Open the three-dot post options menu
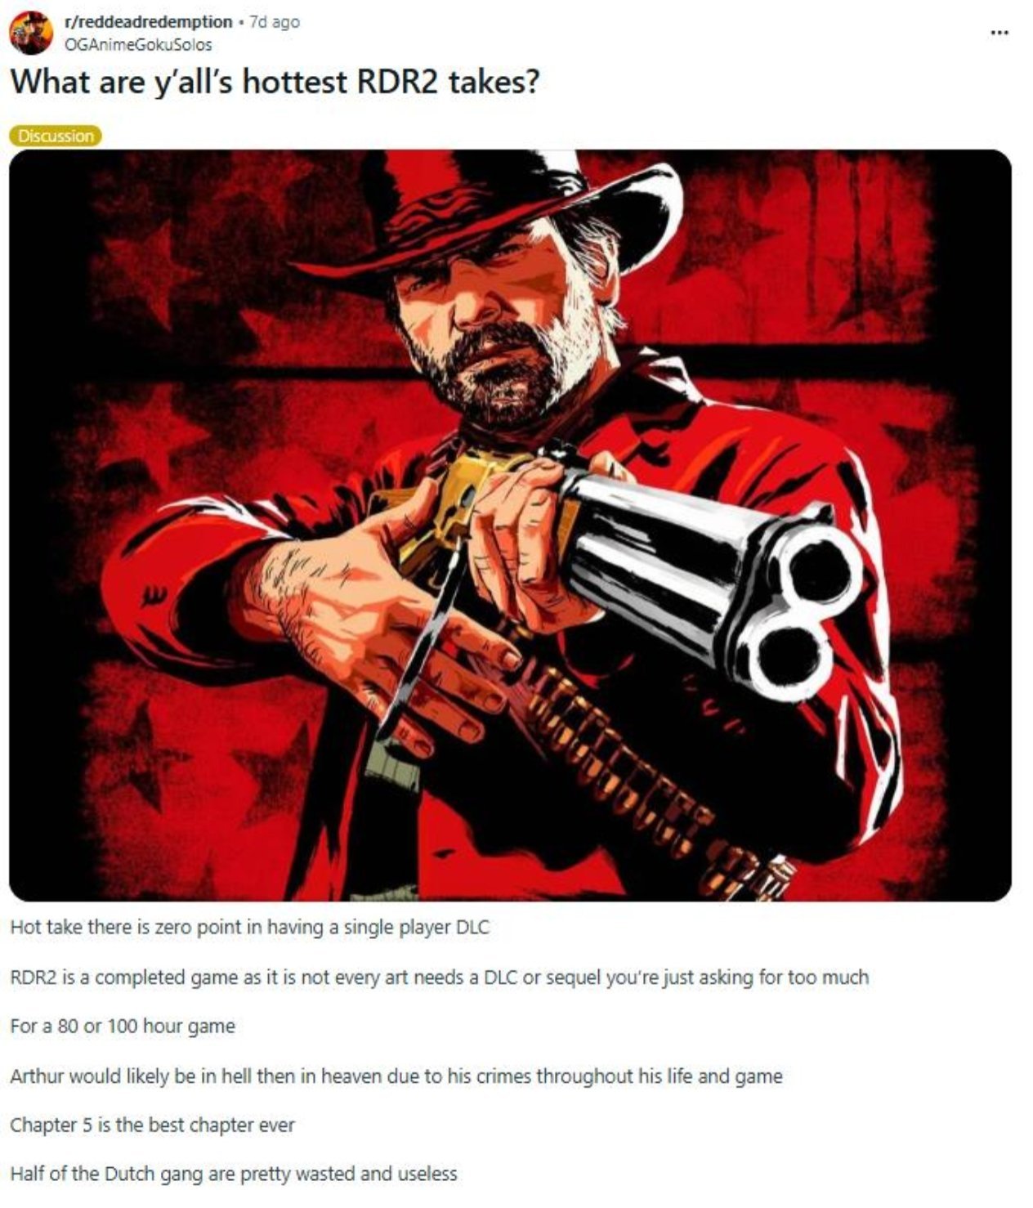 tap(998, 33)
